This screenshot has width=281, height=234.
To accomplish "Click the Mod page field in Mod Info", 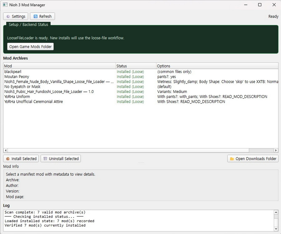I will pyautogui.click(x=15, y=197).
